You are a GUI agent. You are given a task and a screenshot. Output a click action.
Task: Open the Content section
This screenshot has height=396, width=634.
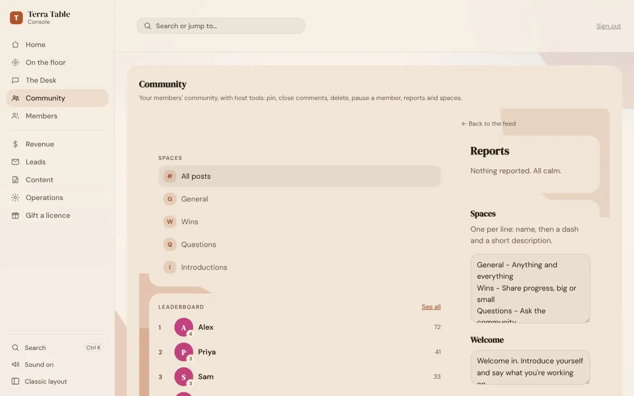pyautogui.click(x=57, y=180)
